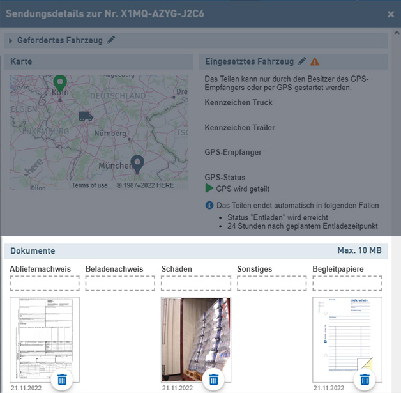401x393 pixels.
Task: Delete the Schäden photo
Action: [x=213, y=380]
